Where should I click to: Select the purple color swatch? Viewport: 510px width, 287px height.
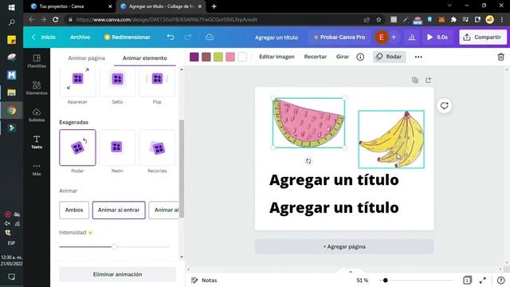pyautogui.click(x=194, y=57)
